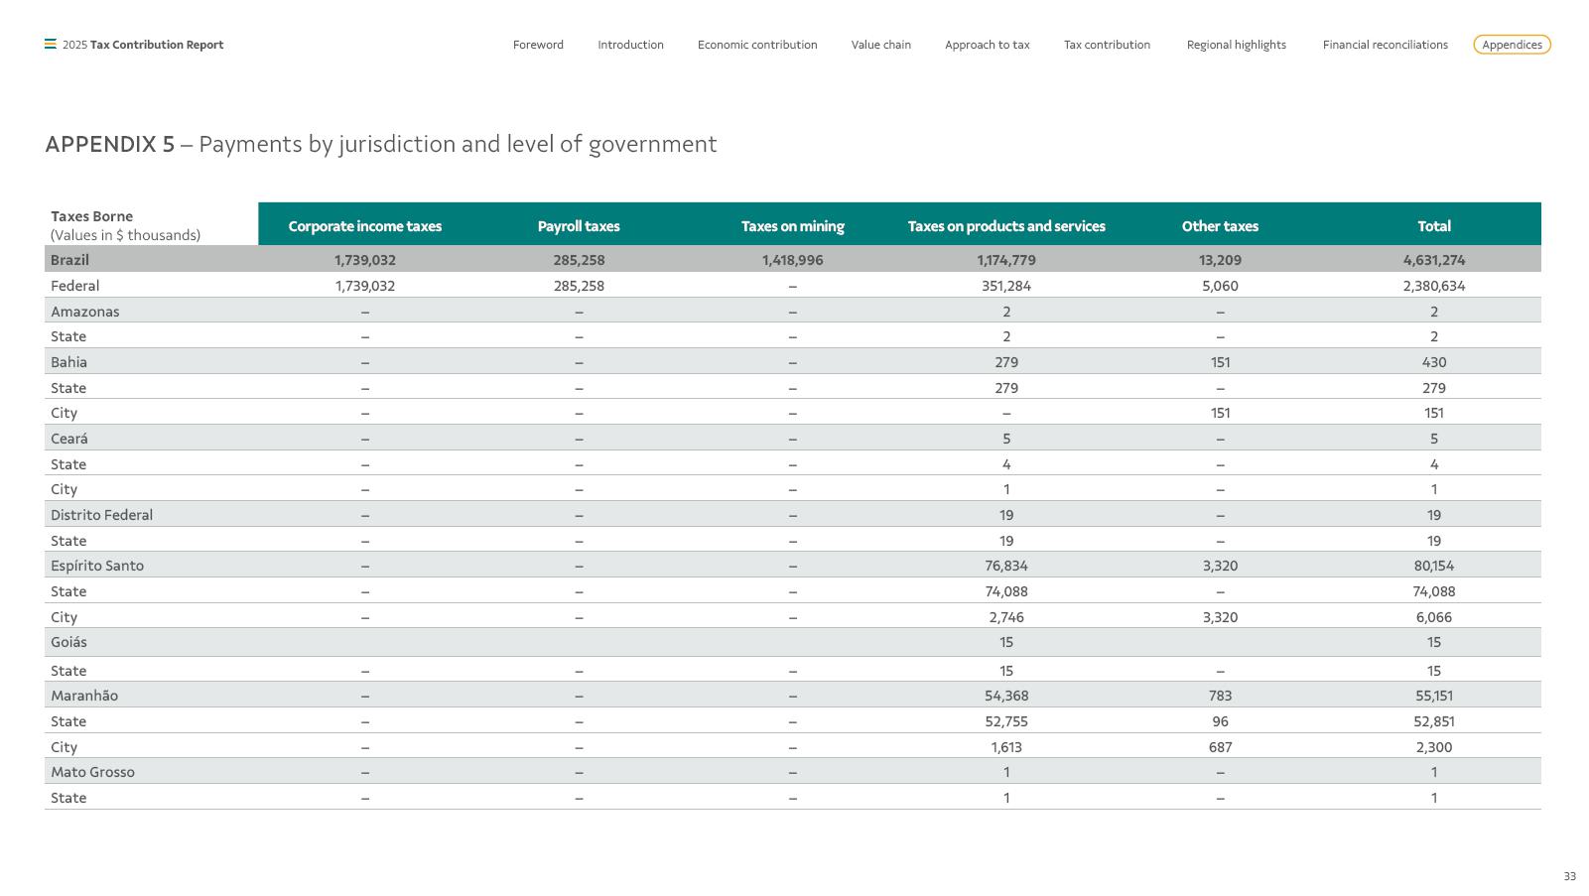
Task: Click Brazil mining taxes value 1,418,996
Action: [x=792, y=260]
